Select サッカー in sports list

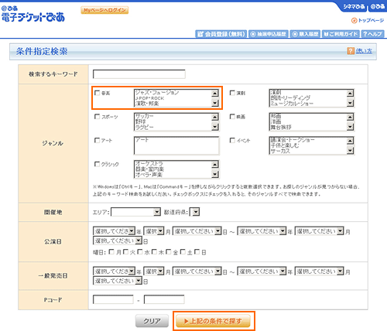pos(145,116)
